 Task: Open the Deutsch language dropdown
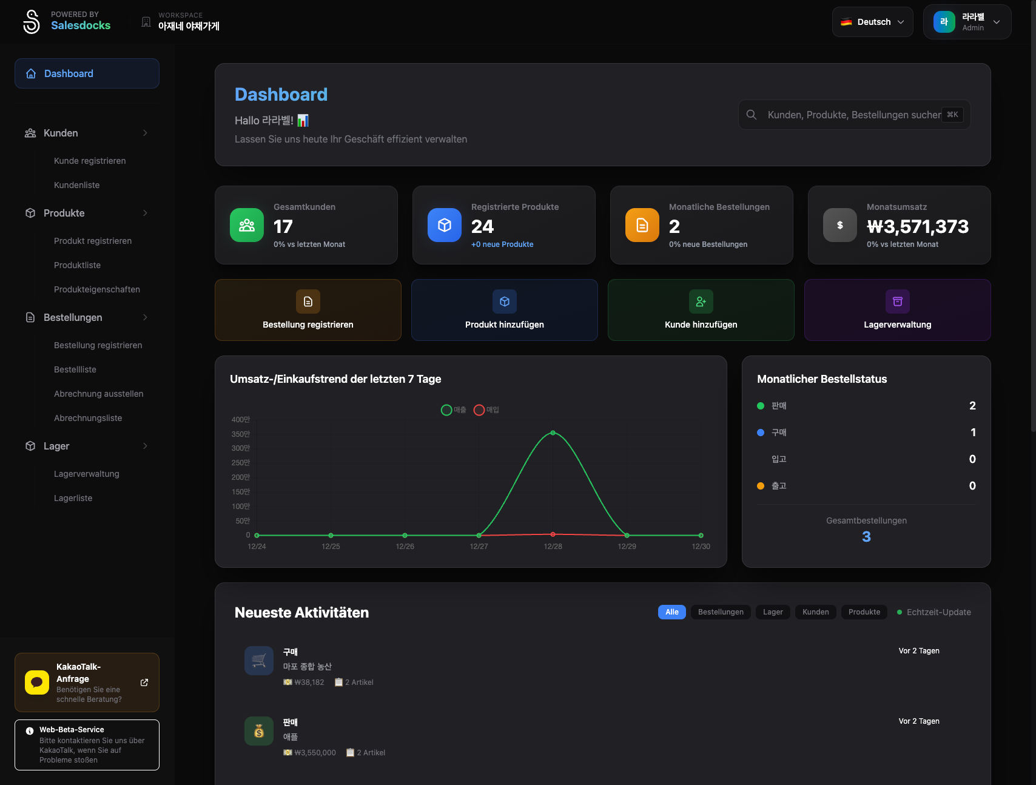pyautogui.click(x=872, y=21)
